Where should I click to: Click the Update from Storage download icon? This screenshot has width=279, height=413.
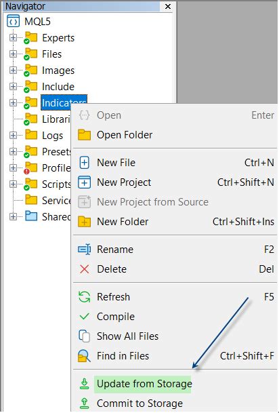pos(85,384)
